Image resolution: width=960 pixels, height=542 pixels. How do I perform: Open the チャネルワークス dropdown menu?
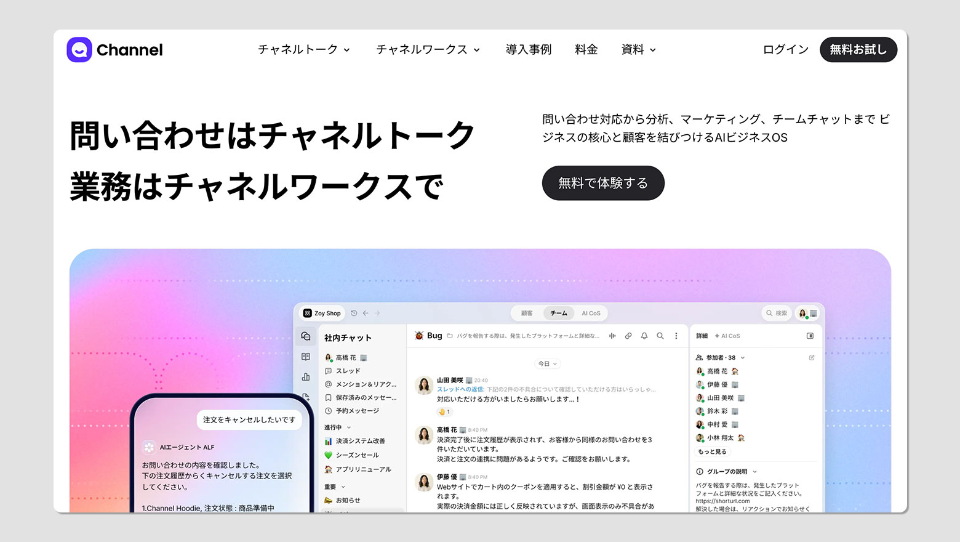coord(428,49)
